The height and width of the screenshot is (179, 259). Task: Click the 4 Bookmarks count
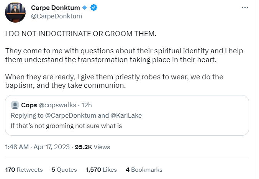(144, 169)
